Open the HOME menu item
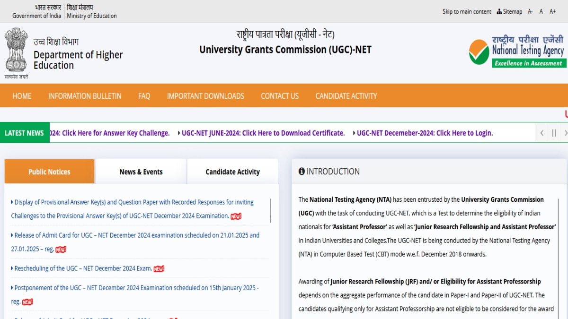Image resolution: width=568 pixels, height=319 pixels. click(22, 96)
